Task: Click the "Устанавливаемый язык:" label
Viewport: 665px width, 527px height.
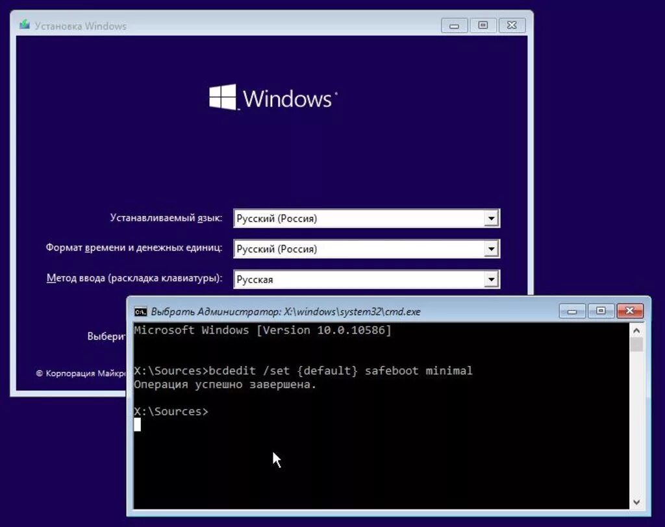Action: point(166,218)
